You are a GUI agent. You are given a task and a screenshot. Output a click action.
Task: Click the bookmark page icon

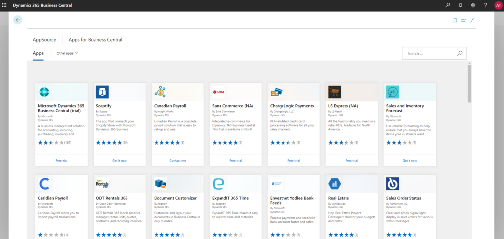tap(455, 20)
